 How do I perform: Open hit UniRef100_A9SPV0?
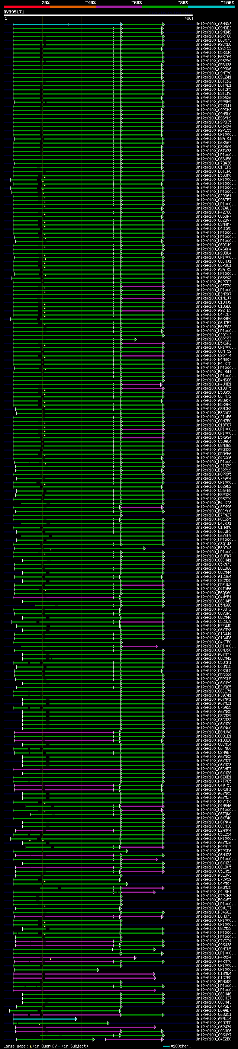pyautogui.click(x=213, y=61)
